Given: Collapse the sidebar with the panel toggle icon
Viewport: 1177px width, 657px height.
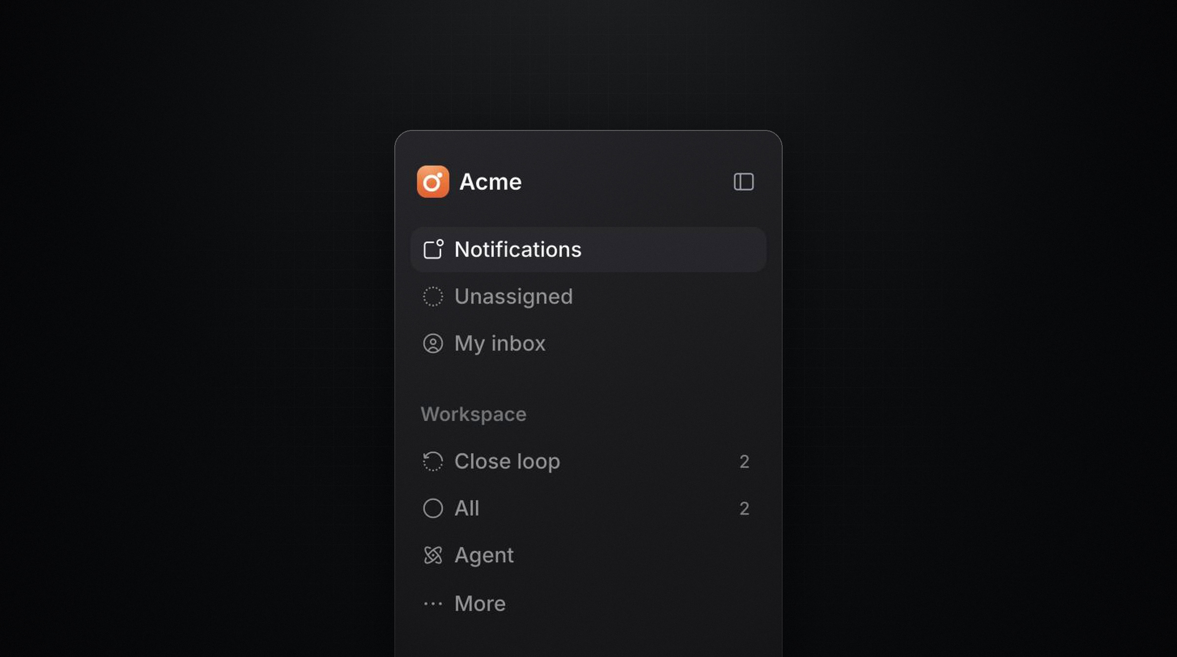Looking at the screenshot, I should tap(743, 182).
